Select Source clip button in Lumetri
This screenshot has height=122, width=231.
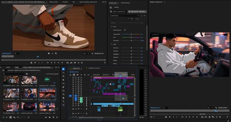click(x=118, y=12)
